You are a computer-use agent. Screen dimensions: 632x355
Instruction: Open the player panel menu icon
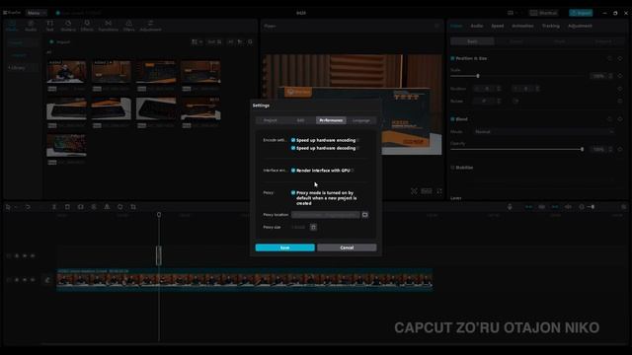(x=436, y=26)
